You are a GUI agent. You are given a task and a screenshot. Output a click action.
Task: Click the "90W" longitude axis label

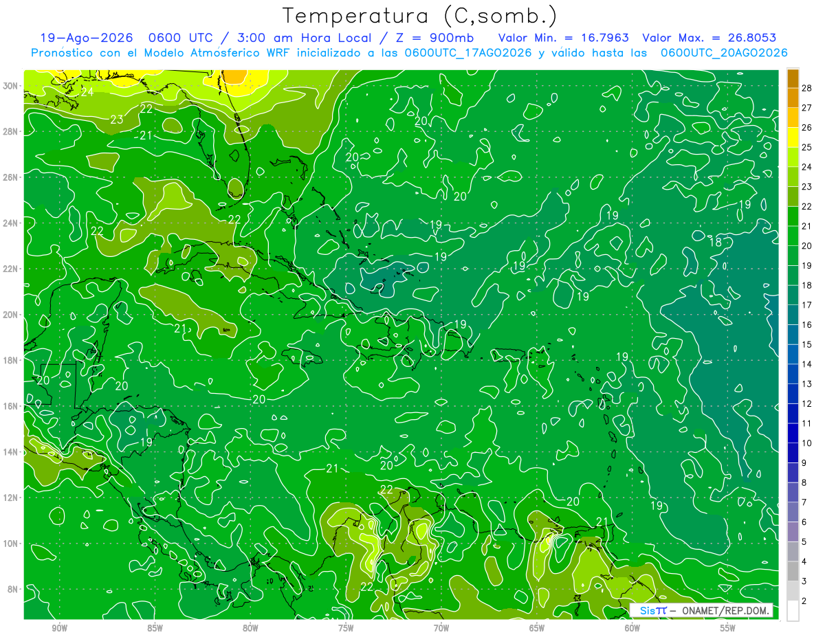tap(59, 628)
